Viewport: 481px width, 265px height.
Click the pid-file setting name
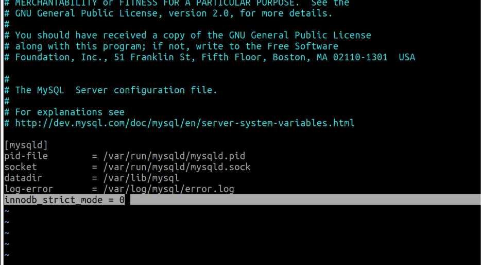(26, 156)
